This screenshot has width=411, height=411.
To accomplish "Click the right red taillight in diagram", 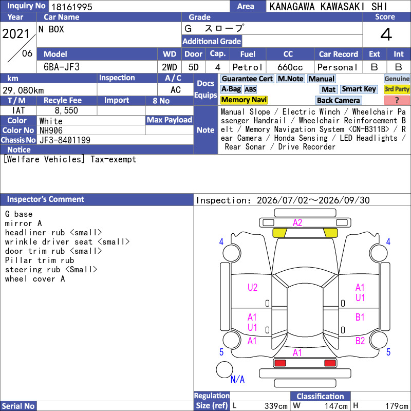I will point(330,363).
